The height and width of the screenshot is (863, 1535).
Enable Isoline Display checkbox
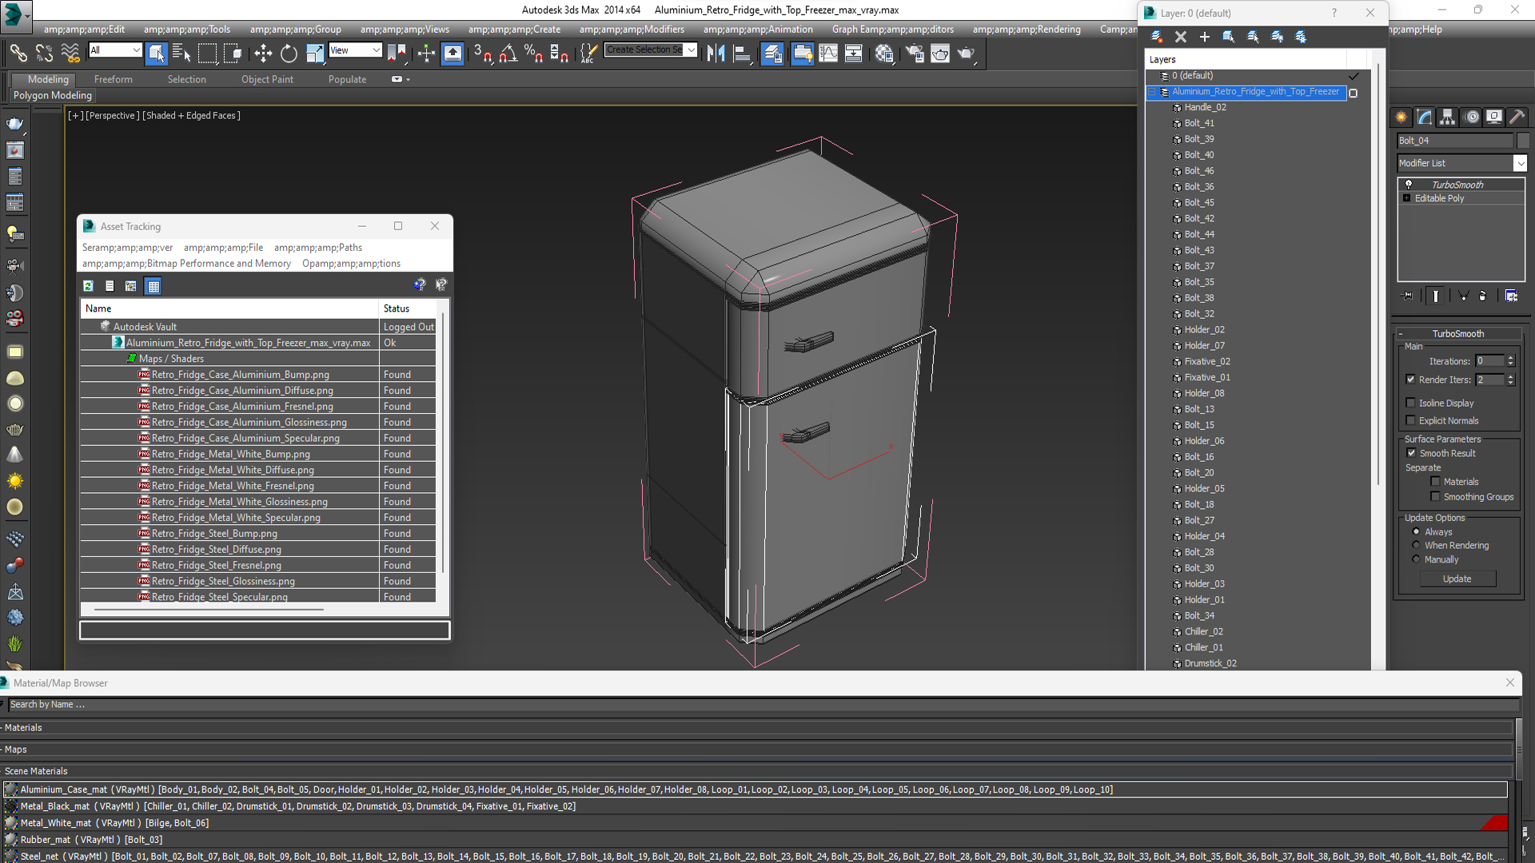[x=1410, y=403]
